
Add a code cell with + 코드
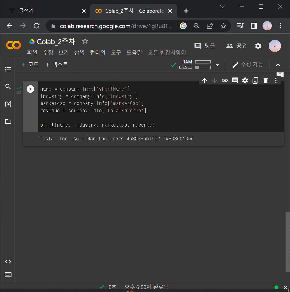[x=30, y=65]
